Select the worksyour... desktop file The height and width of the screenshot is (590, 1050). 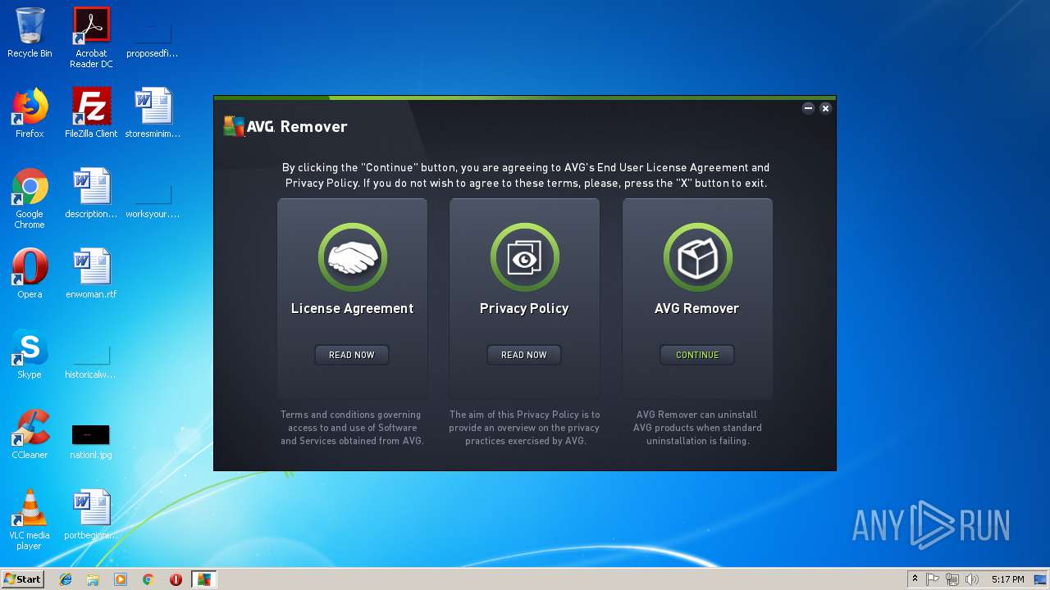pyautogui.click(x=153, y=200)
